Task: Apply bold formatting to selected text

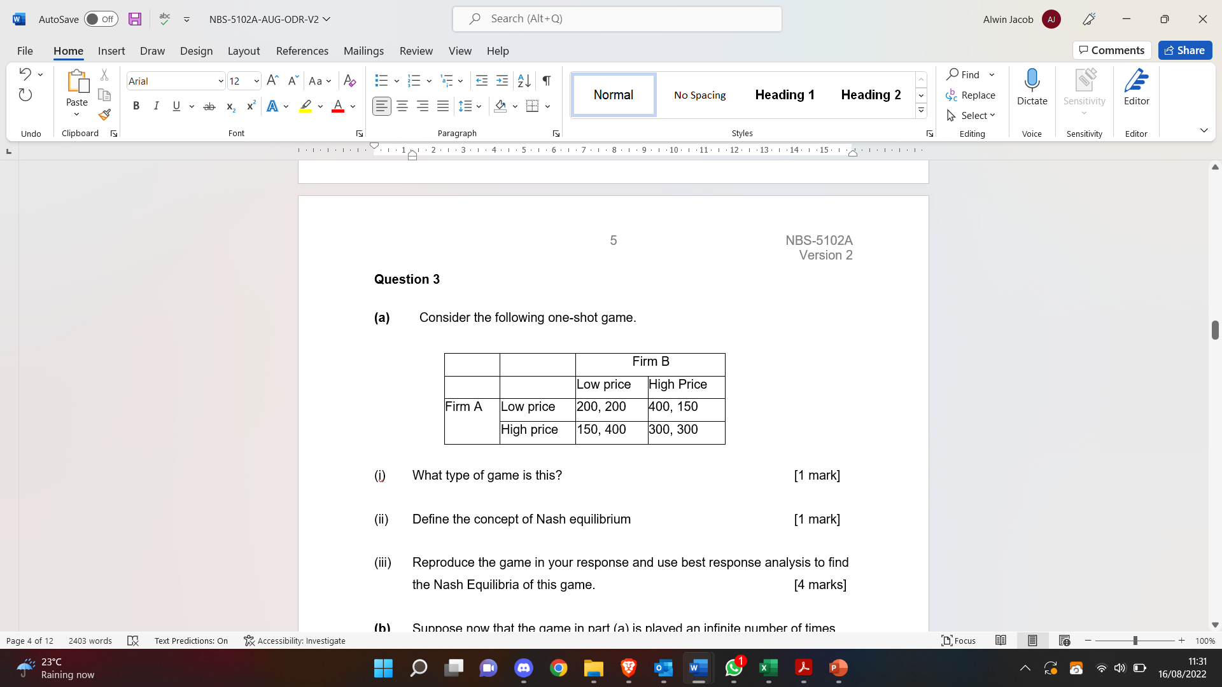Action: point(136,106)
